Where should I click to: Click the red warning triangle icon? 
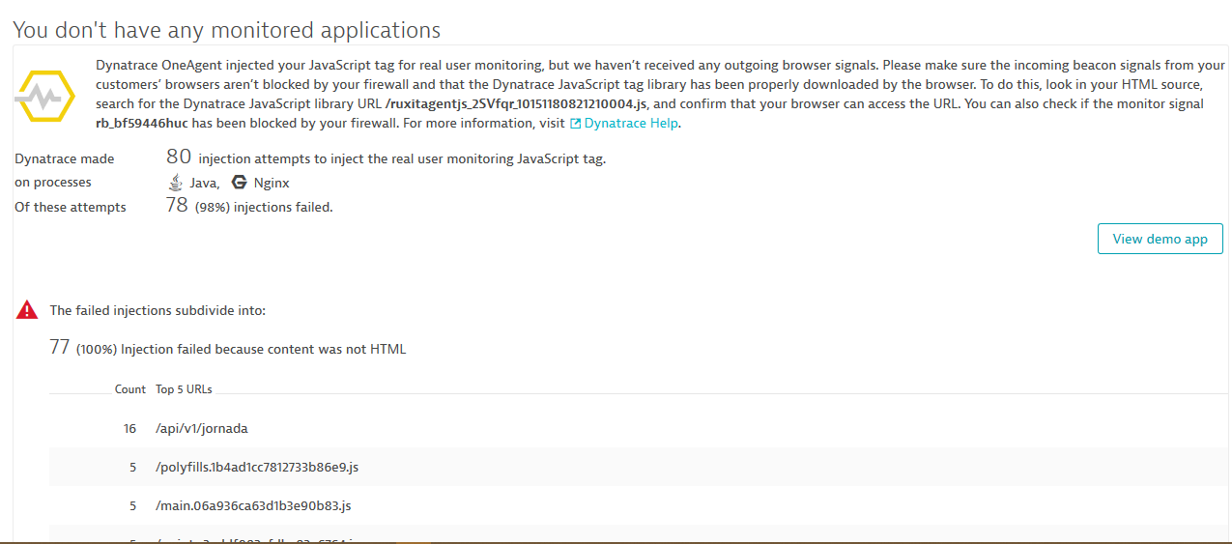coord(27,309)
